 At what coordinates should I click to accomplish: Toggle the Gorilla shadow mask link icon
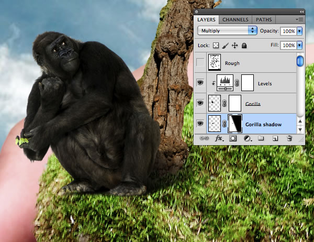pyautogui.click(x=225, y=124)
